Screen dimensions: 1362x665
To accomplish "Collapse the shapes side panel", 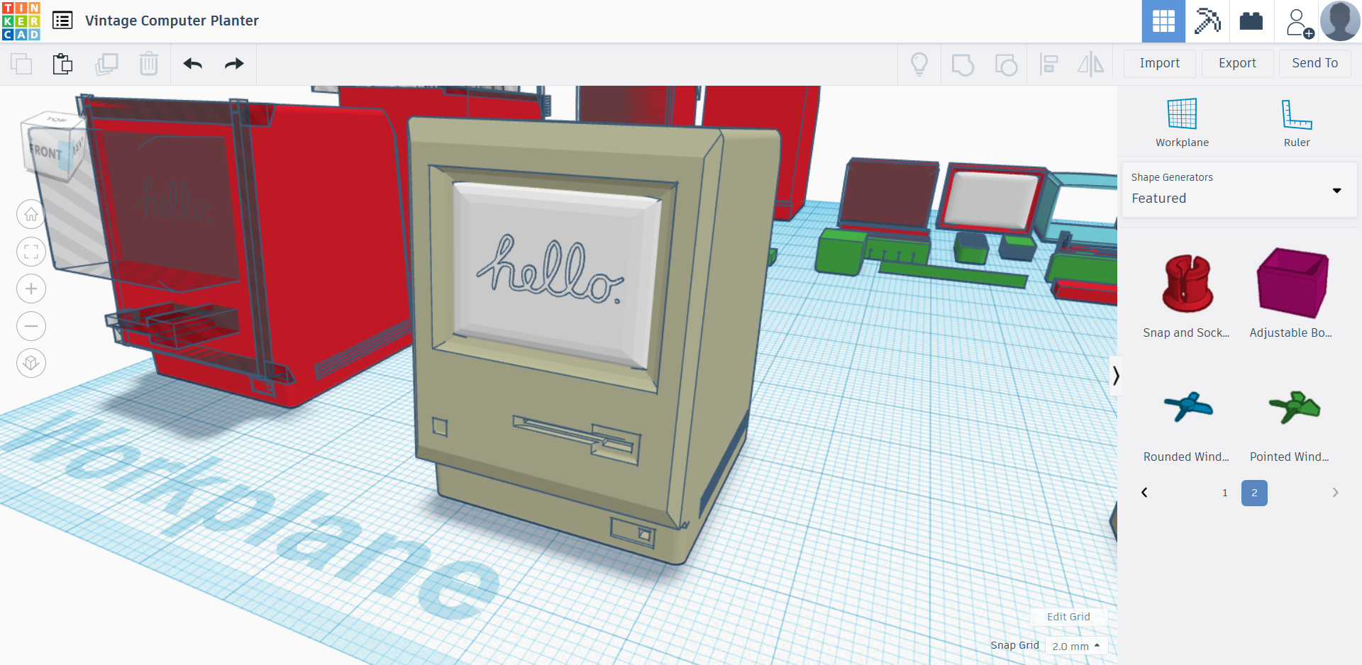I will click(1115, 375).
